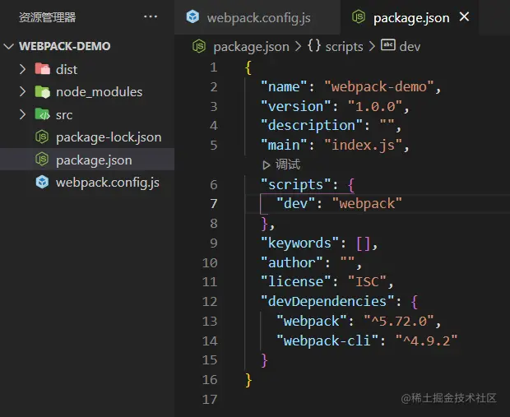The width and height of the screenshot is (510, 417).
Task: Click line number 12 in the gutter
Action: click(210, 302)
